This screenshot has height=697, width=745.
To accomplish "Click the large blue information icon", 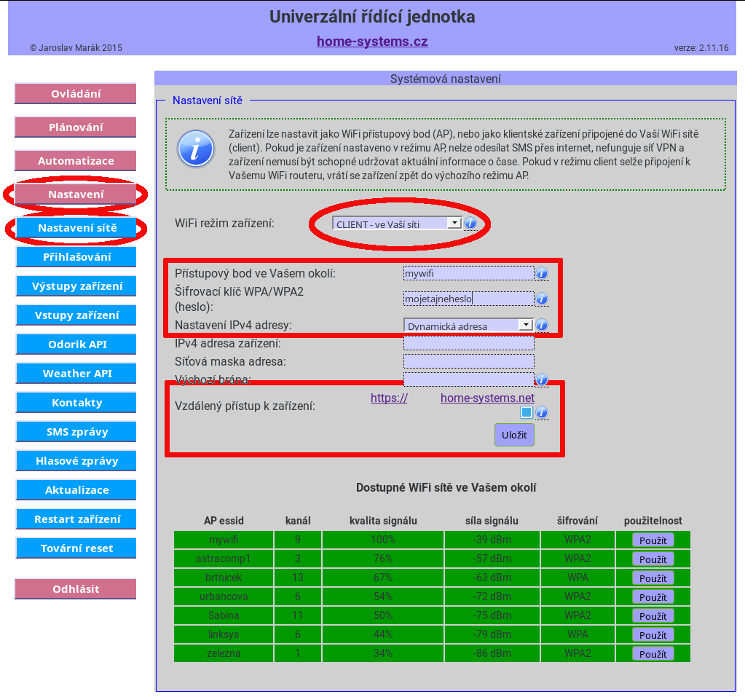I will 196,149.
